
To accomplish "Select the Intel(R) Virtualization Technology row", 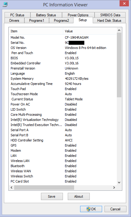I will pos(63,120).
